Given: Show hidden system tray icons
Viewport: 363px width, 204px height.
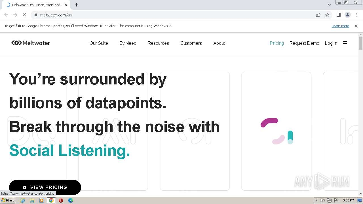Looking at the screenshot, I should (x=316, y=200).
